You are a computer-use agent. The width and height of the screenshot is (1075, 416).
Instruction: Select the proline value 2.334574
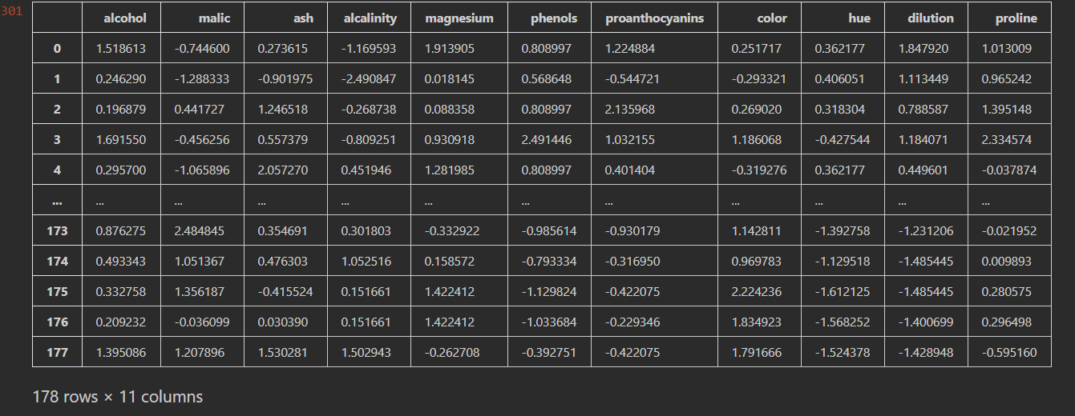pos(1007,139)
